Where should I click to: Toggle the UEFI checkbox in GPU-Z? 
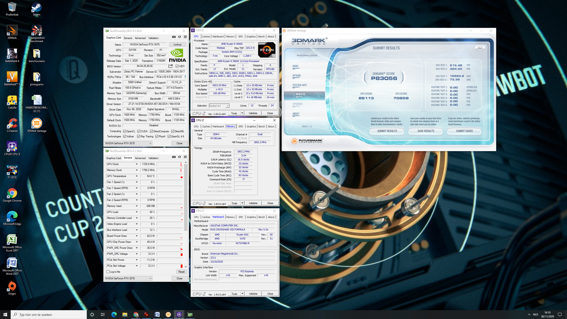tap(177, 66)
